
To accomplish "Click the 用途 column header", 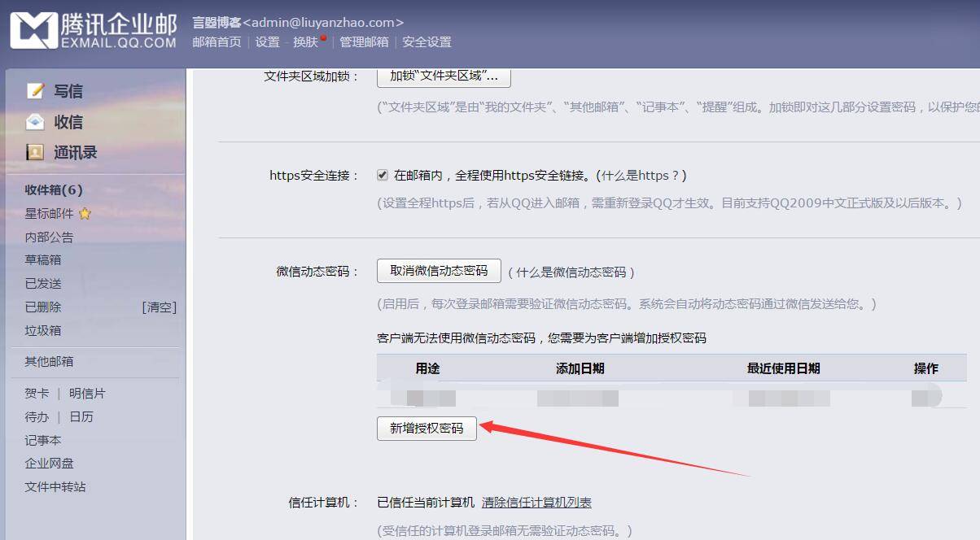I will tap(427, 368).
